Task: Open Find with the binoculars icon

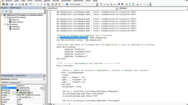Action: click(26, 4)
